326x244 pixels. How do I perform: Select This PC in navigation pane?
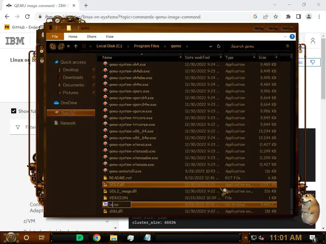(71, 113)
